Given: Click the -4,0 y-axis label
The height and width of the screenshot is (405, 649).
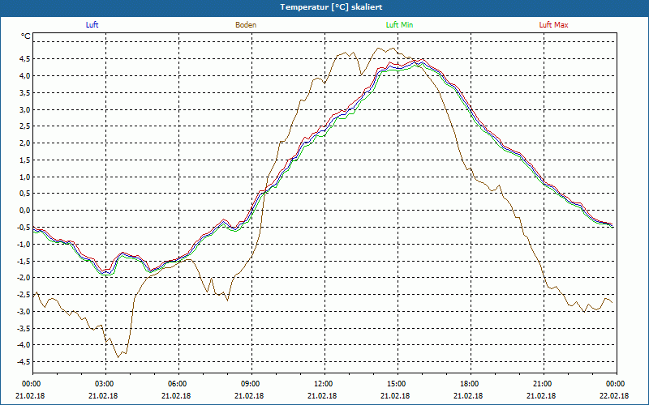Looking at the screenshot, I should [x=24, y=345].
